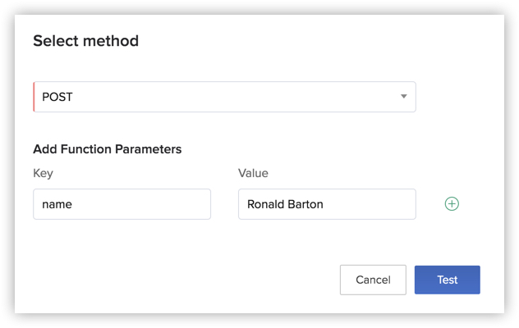The width and height of the screenshot is (519, 328).
Task: Click the Add Function Parameters label
Action: (x=108, y=149)
